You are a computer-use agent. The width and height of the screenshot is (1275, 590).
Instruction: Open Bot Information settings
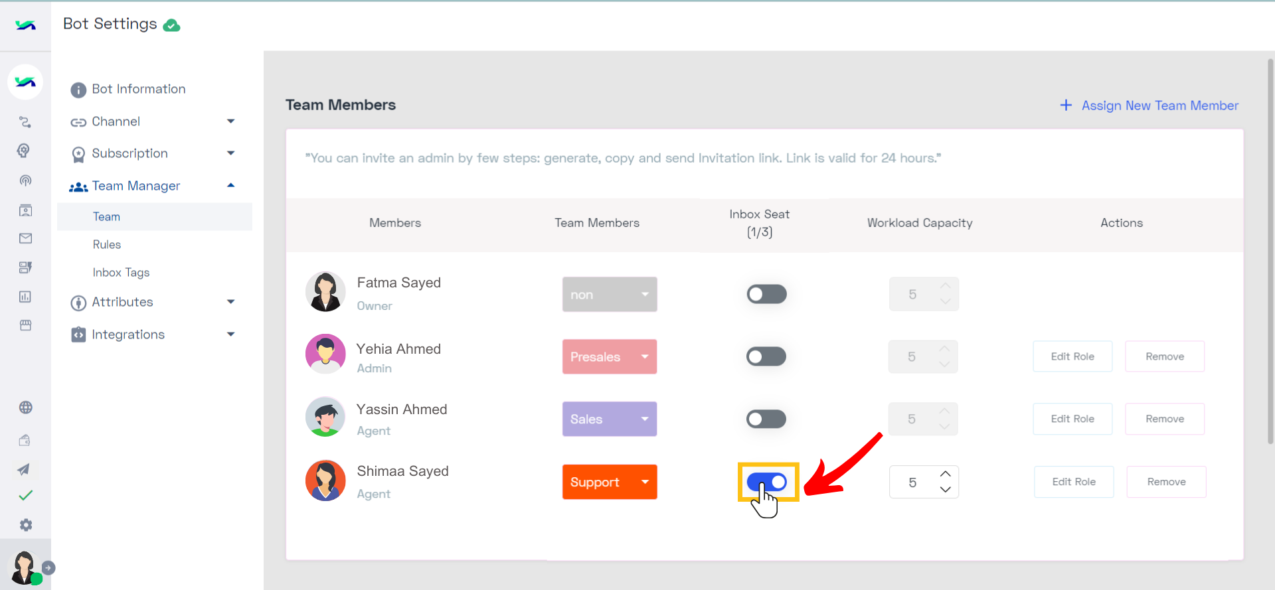(x=139, y=89)
